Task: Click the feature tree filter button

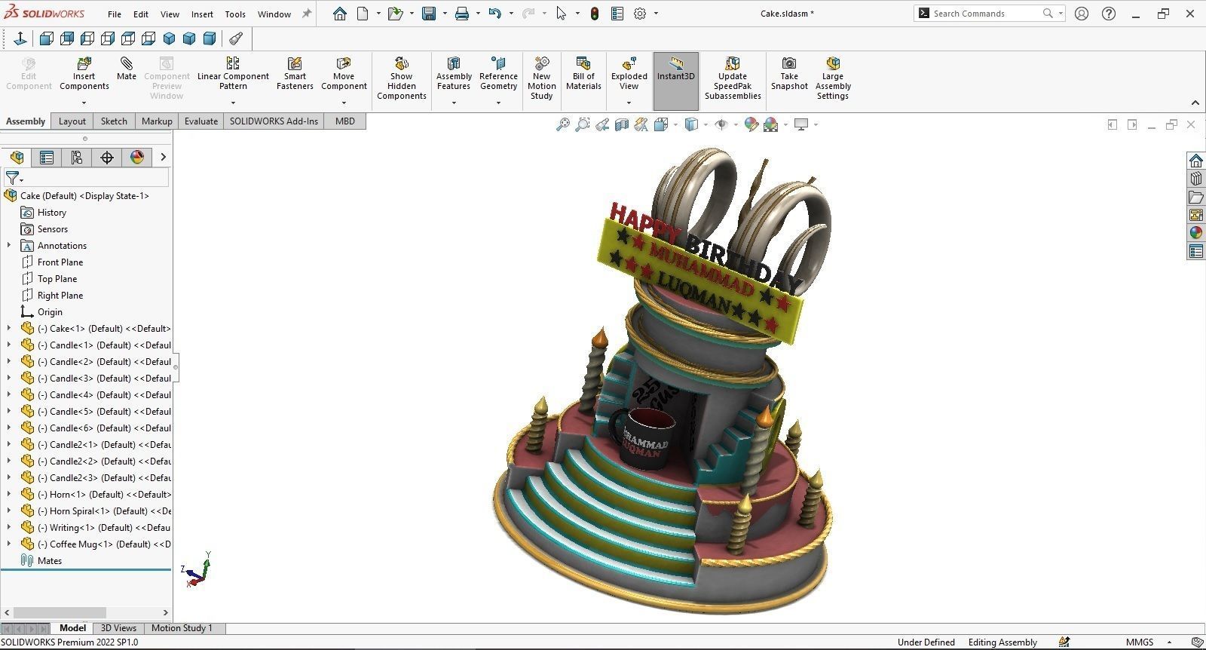Action: coord(14,178)
